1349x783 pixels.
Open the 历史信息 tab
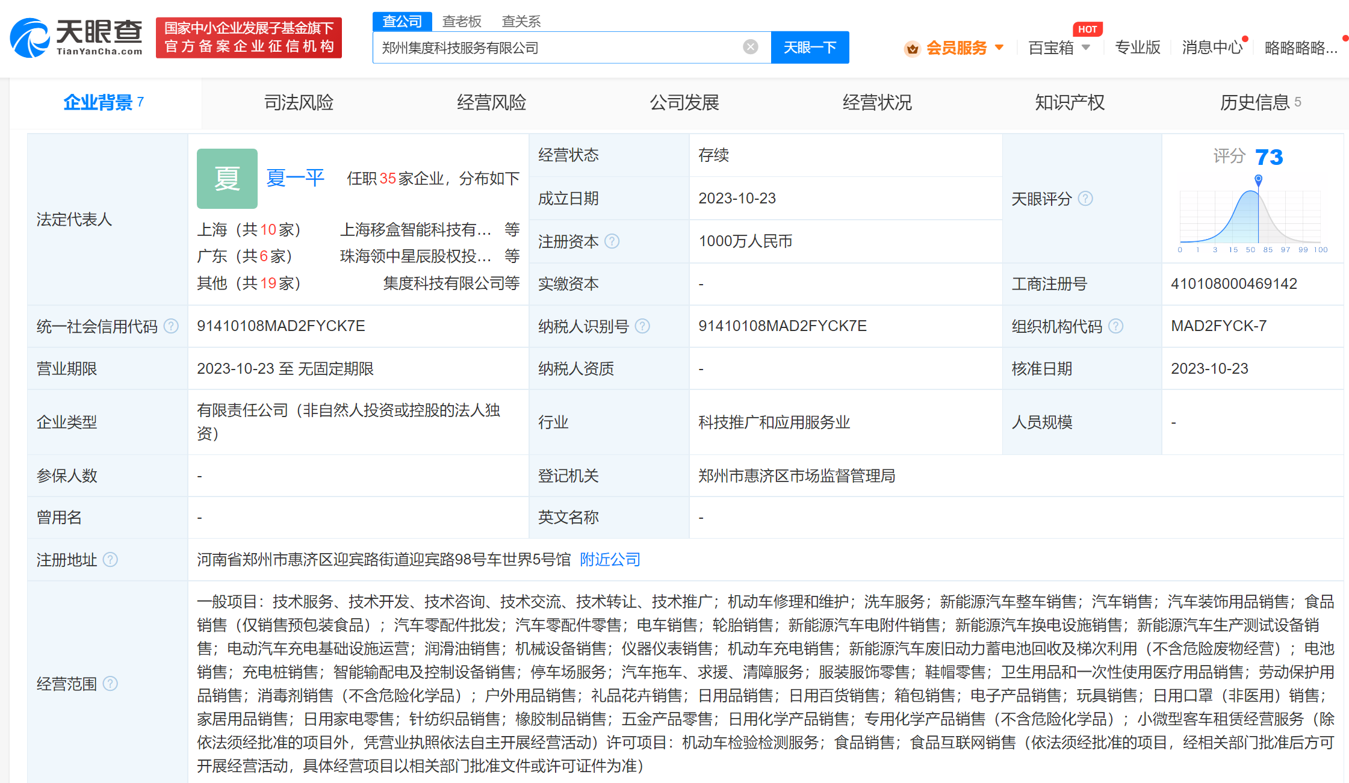[1261, 102]
